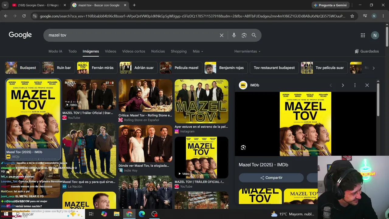Open the Noticias tab
389x219 pixels.
158,51
